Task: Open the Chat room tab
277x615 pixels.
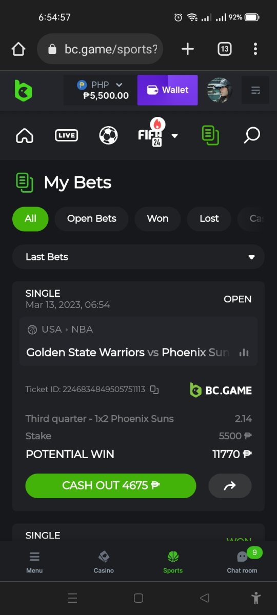Action: click(x=242, y=561)
